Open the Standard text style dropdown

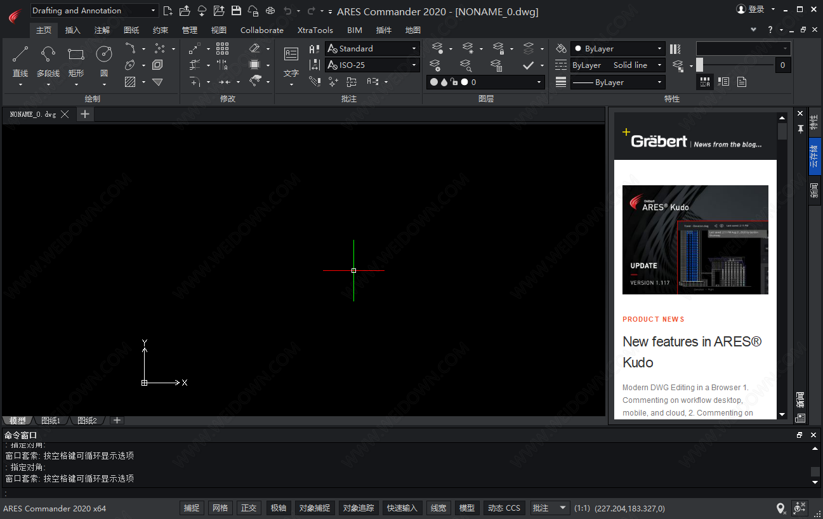[372, 48]
